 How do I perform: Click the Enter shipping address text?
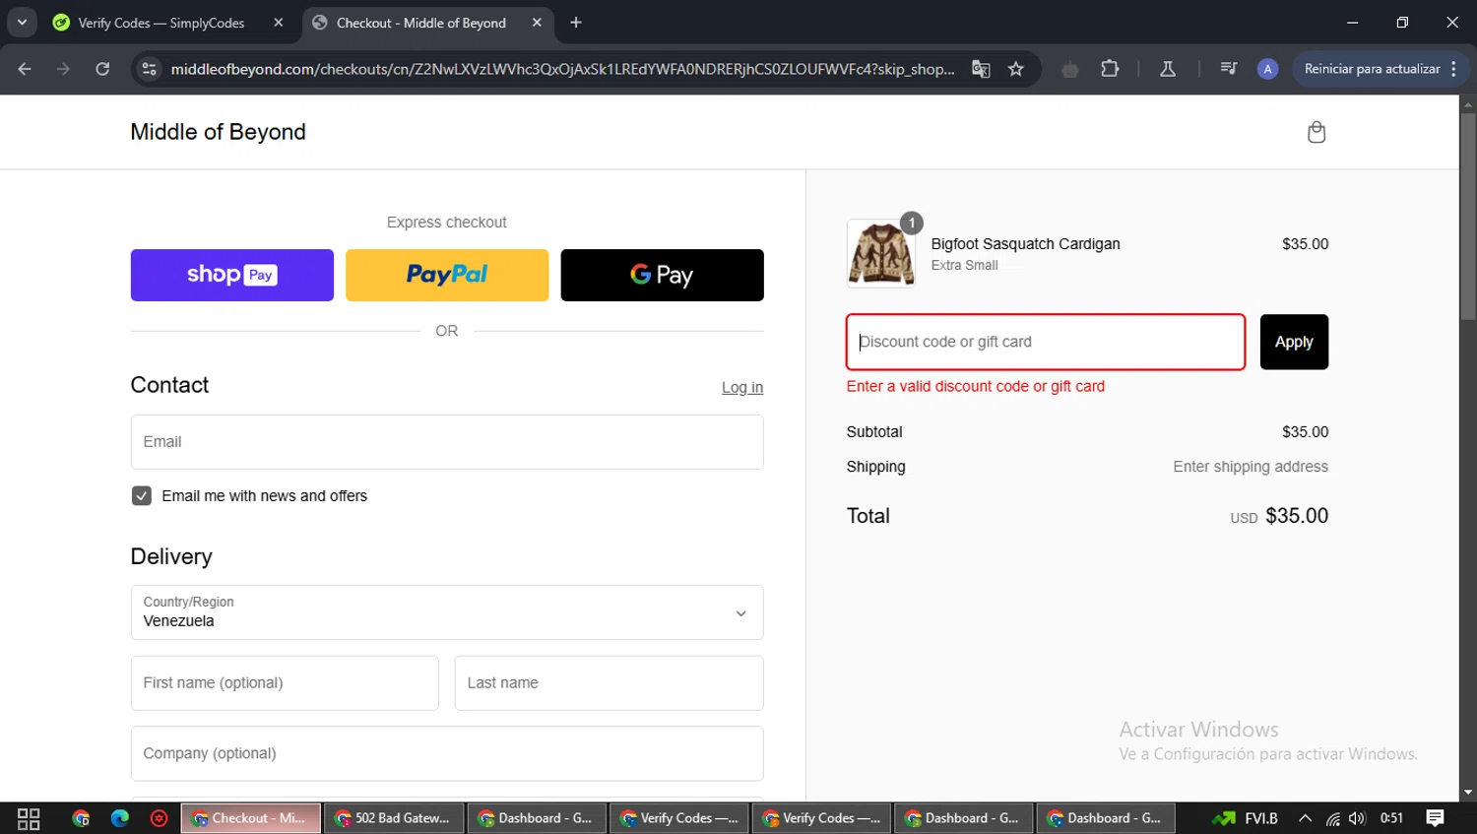[1251, 467]
